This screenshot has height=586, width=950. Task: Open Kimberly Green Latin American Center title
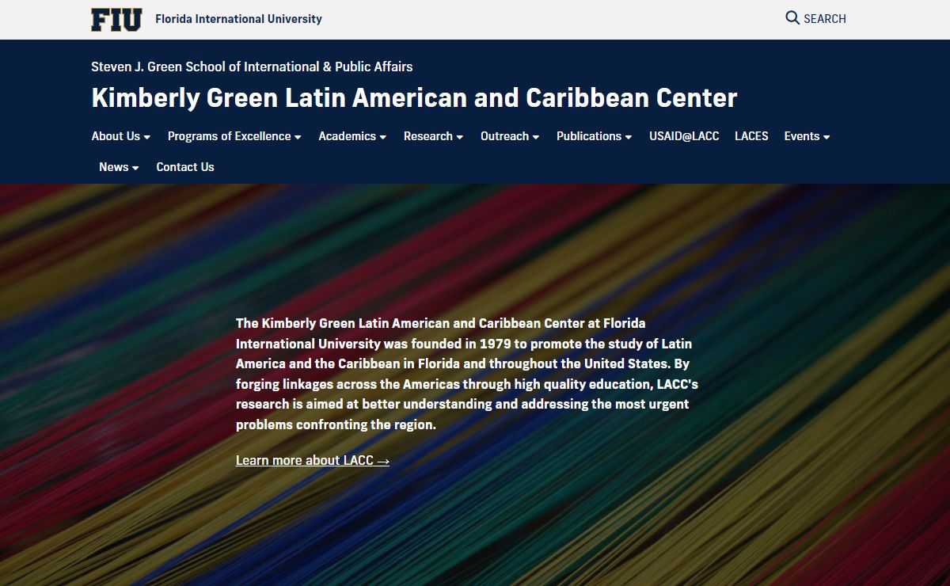click(x=414, y=98)
